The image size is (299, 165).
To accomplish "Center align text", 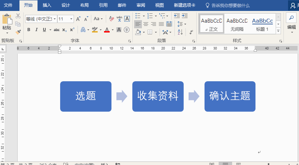I will [146, 24].
